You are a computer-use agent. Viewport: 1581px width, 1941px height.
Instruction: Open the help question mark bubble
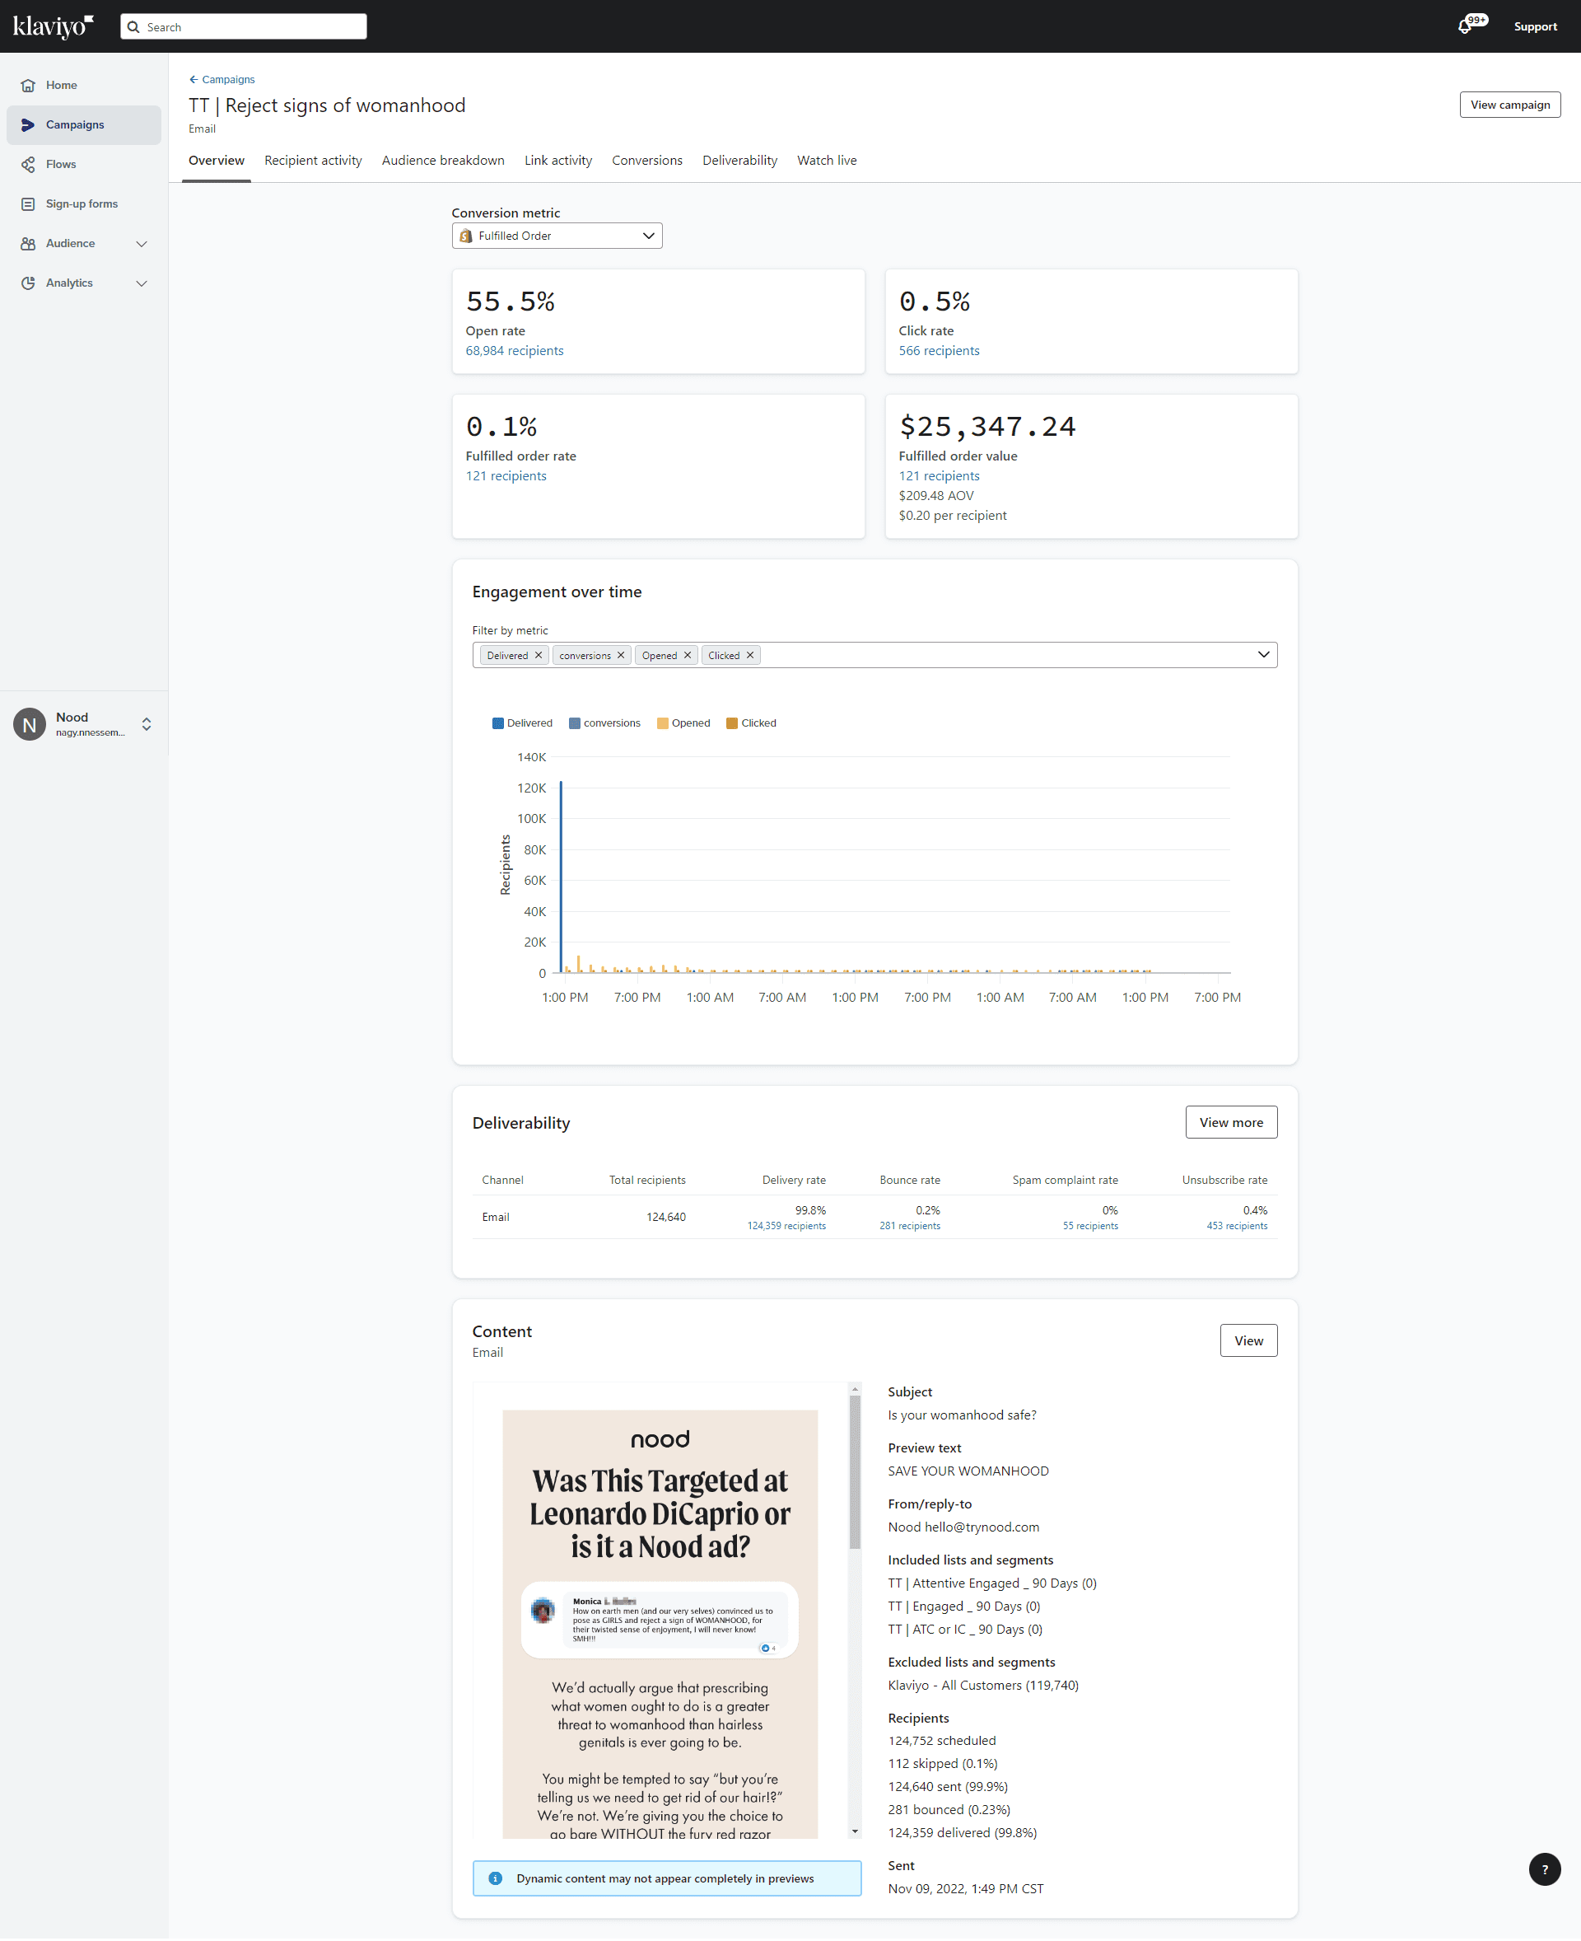[x=1545, y=1869]
